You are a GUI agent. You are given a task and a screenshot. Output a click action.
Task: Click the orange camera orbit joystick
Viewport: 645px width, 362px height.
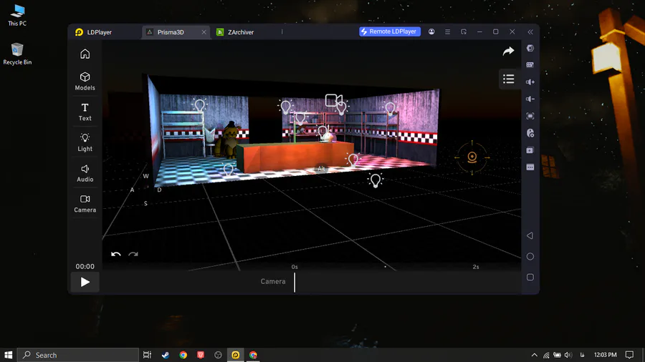point(472,157)
